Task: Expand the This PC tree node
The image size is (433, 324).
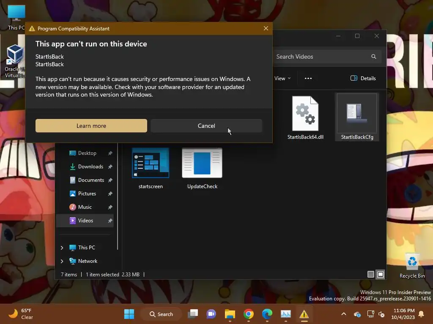Action: 62,248
